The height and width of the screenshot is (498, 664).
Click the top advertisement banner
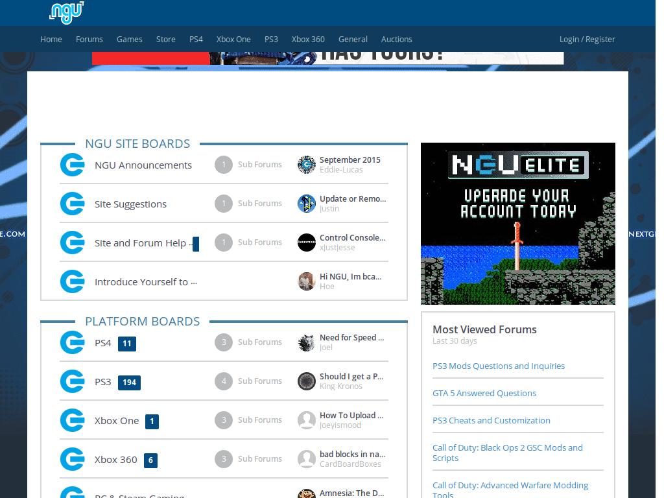[327, 58]
